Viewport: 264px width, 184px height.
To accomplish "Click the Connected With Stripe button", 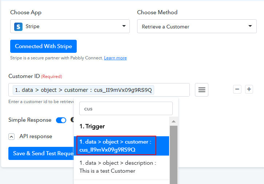I will pyautogui.click(x=43, y=46).
